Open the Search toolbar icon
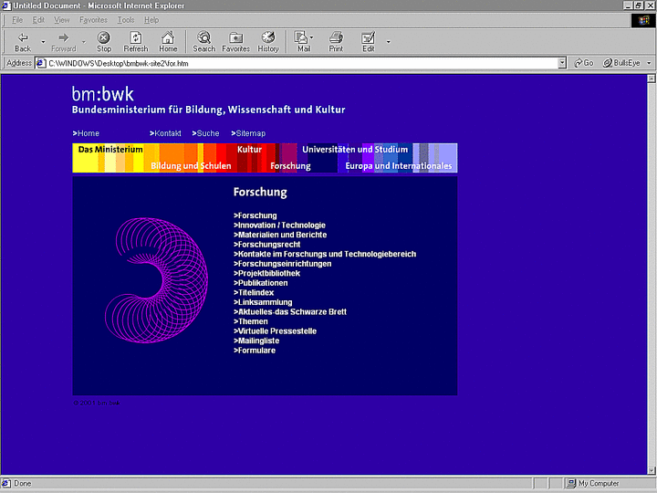Viewport: 657px width, 493px height. 204,42
